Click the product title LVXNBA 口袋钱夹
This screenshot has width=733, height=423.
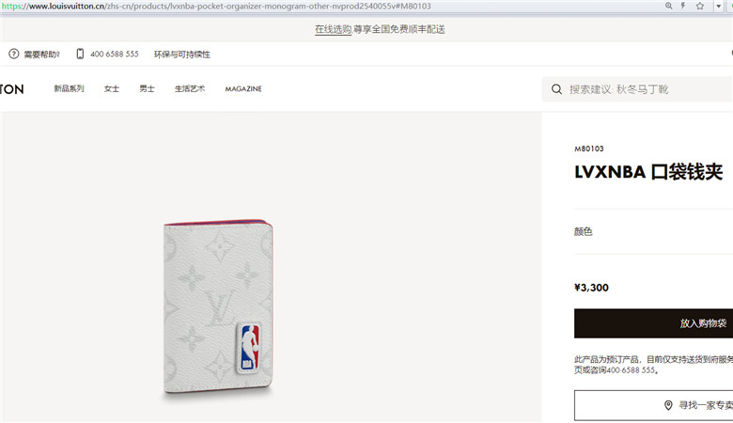[x=648, y=172]
